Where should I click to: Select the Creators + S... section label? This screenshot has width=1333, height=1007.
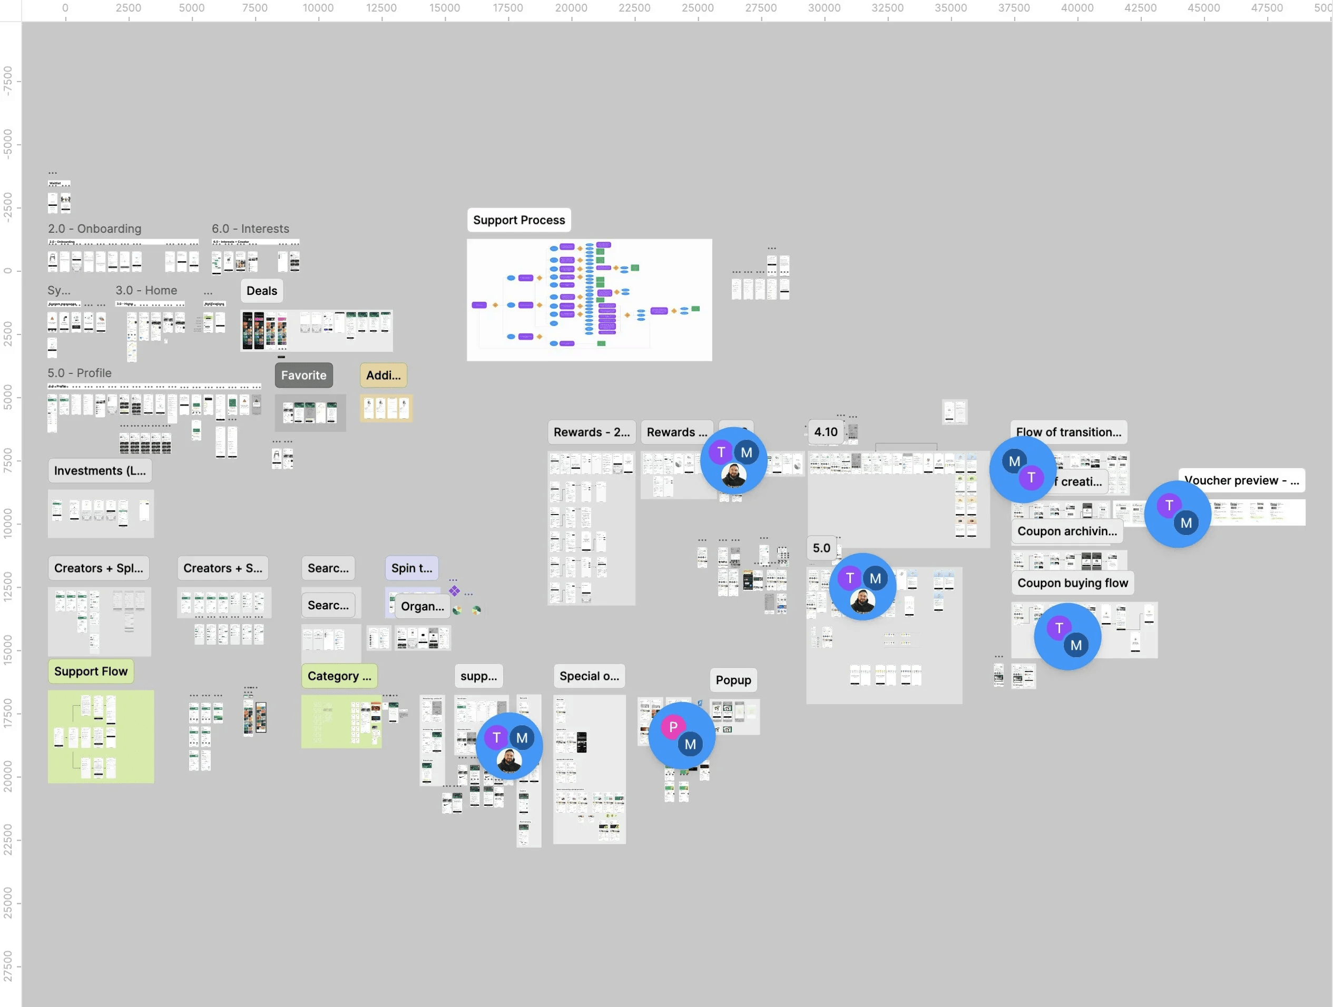tap(223, 568)
